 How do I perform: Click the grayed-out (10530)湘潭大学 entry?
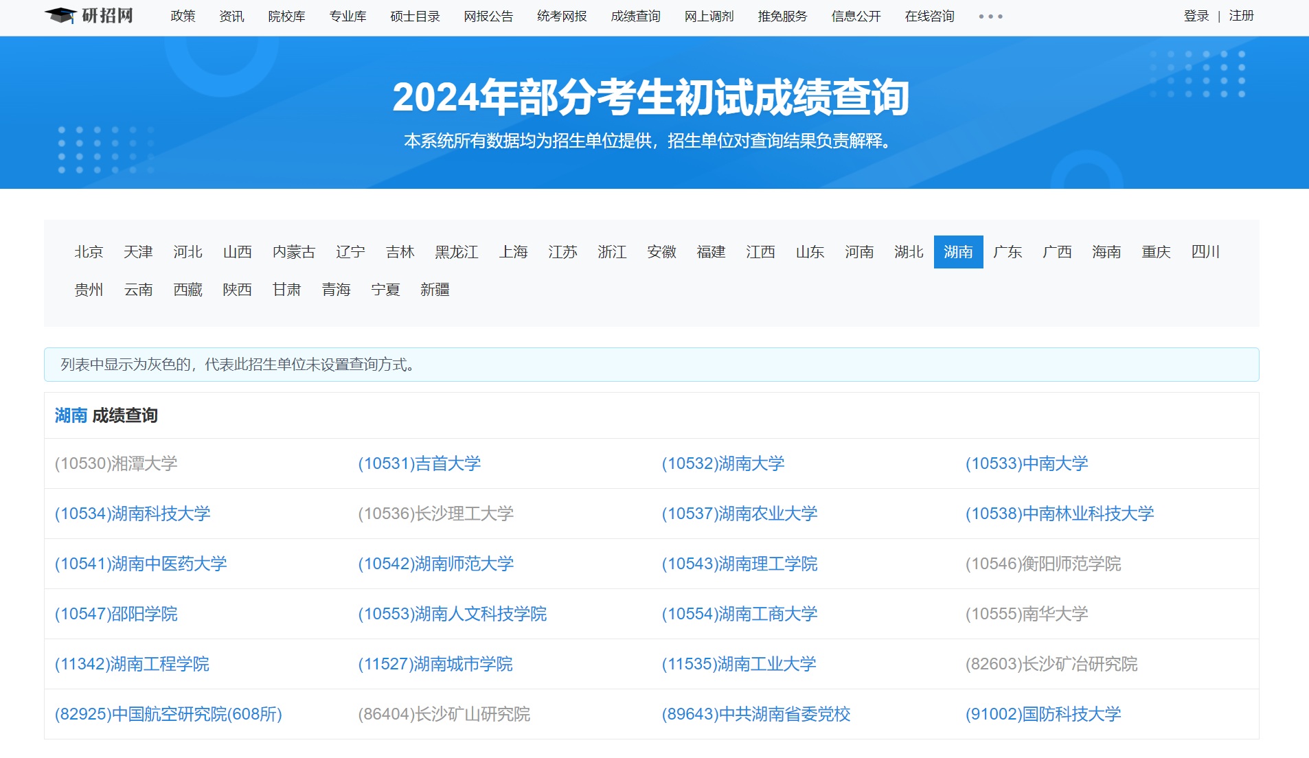tap(116, 463)
